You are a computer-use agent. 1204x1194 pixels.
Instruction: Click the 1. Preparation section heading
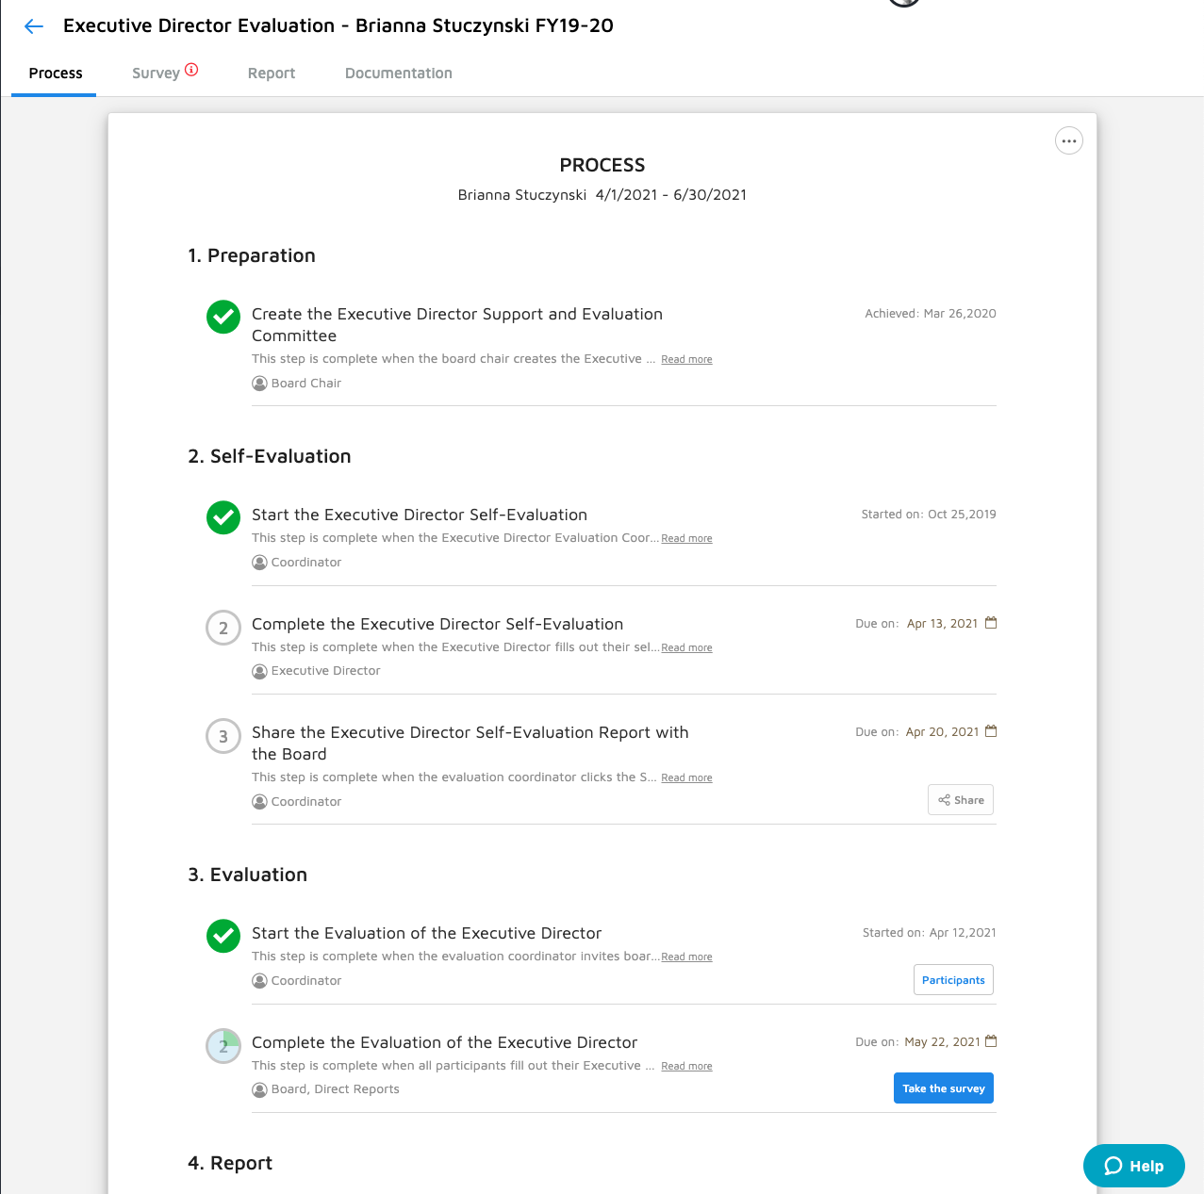click(252, 255)
